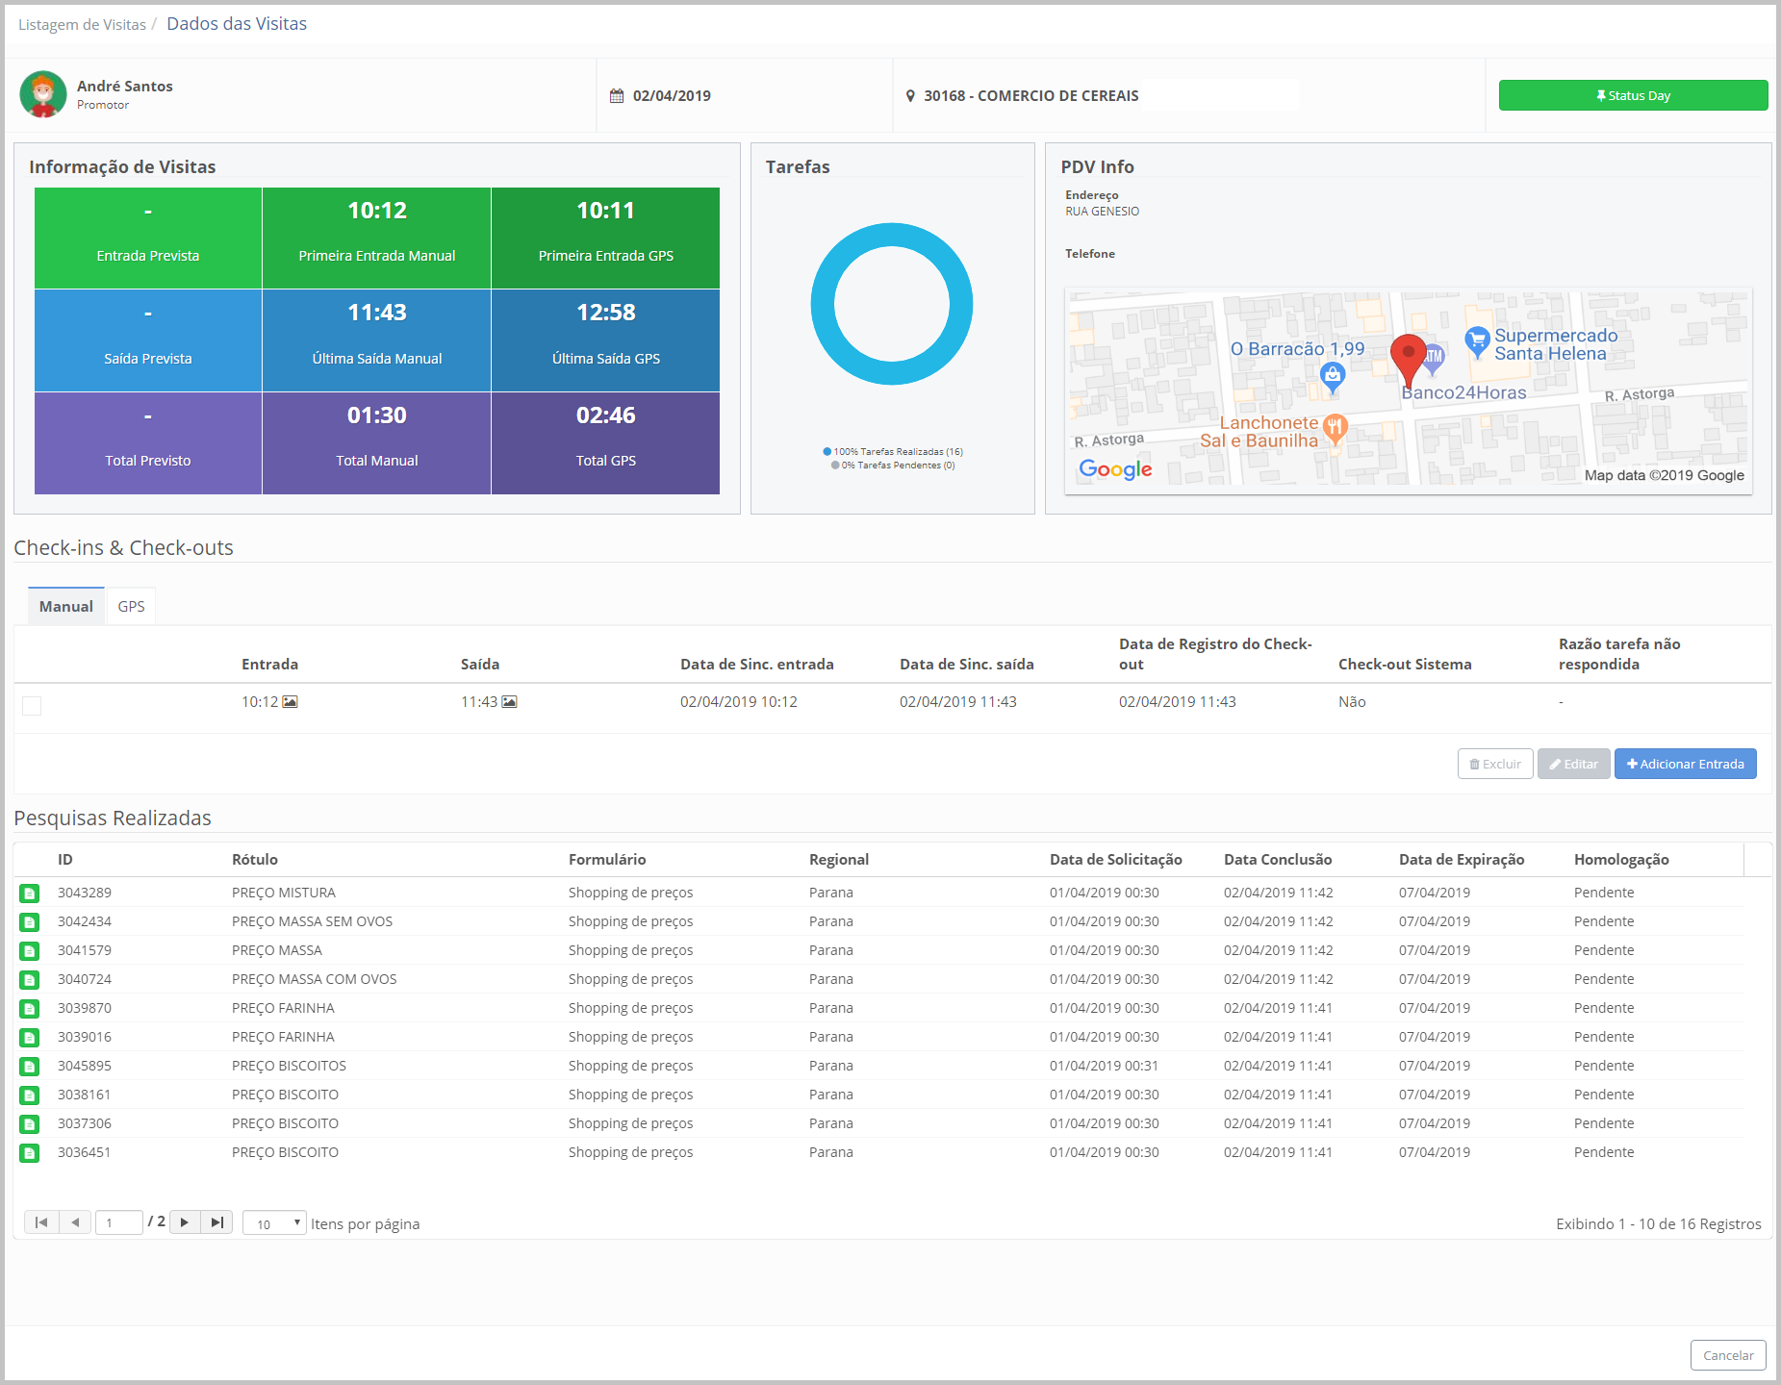Open the photo icon beside saída 11:43
The image size is (1781, 1385).
pyautogui.click(x=509, y=702)
